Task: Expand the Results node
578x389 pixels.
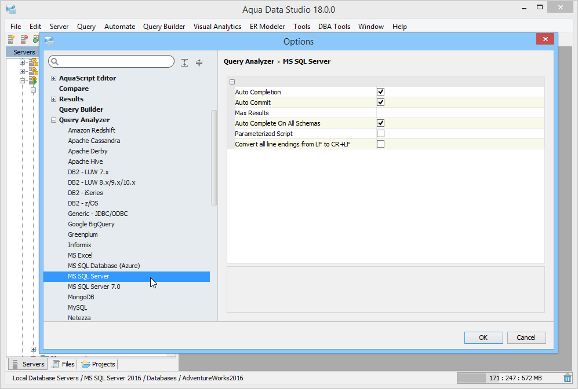Action: 53,99
